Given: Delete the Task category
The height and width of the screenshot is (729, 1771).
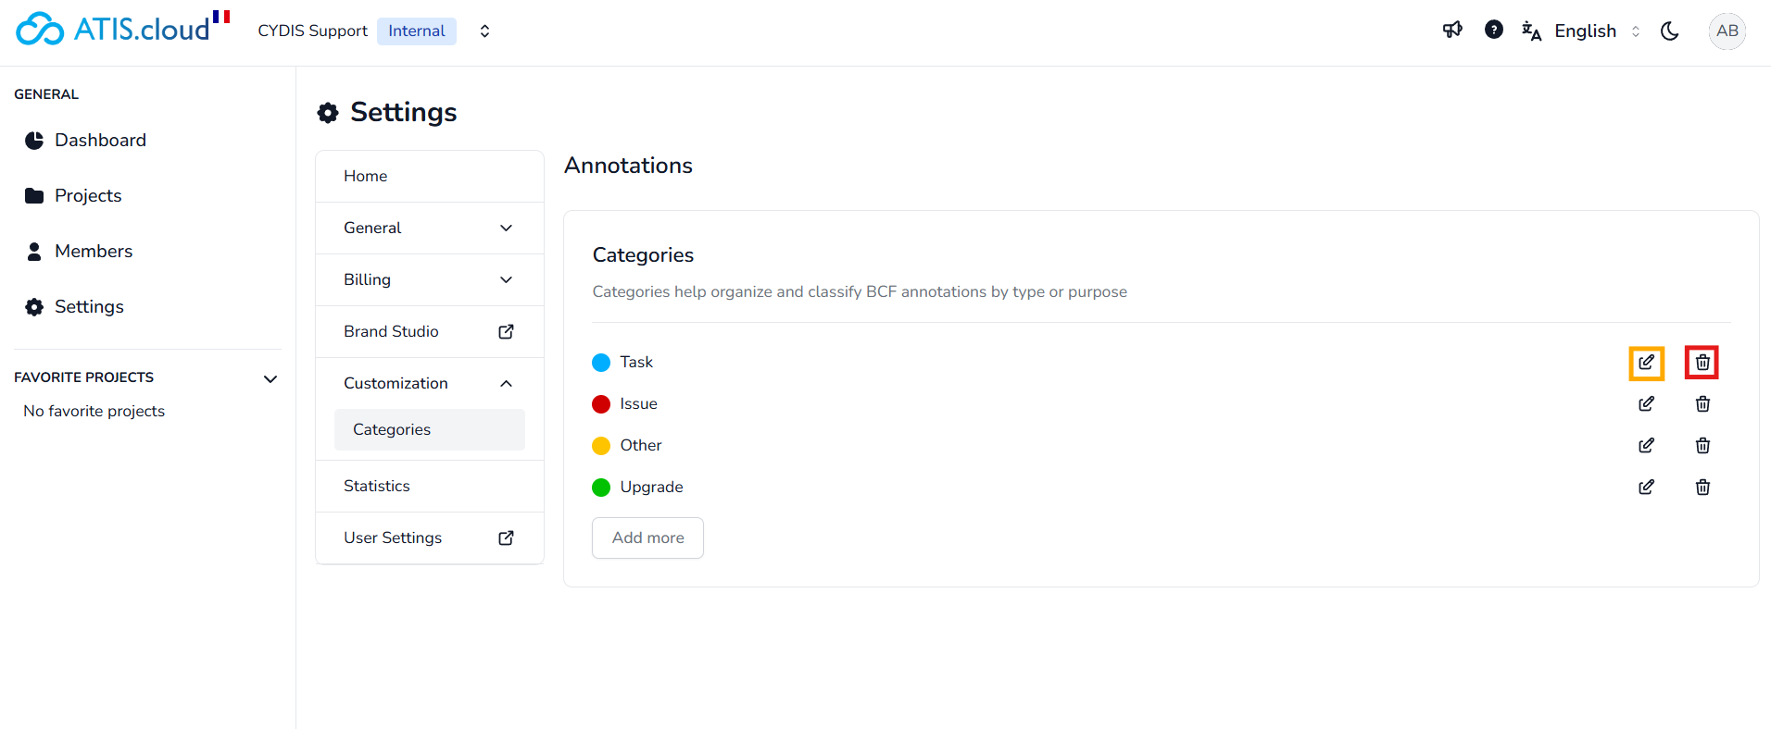Looking at the screenshot, I should tap(1702, 363).
